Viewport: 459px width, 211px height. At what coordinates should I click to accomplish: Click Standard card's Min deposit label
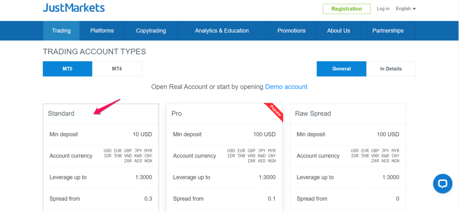point(64,135)
